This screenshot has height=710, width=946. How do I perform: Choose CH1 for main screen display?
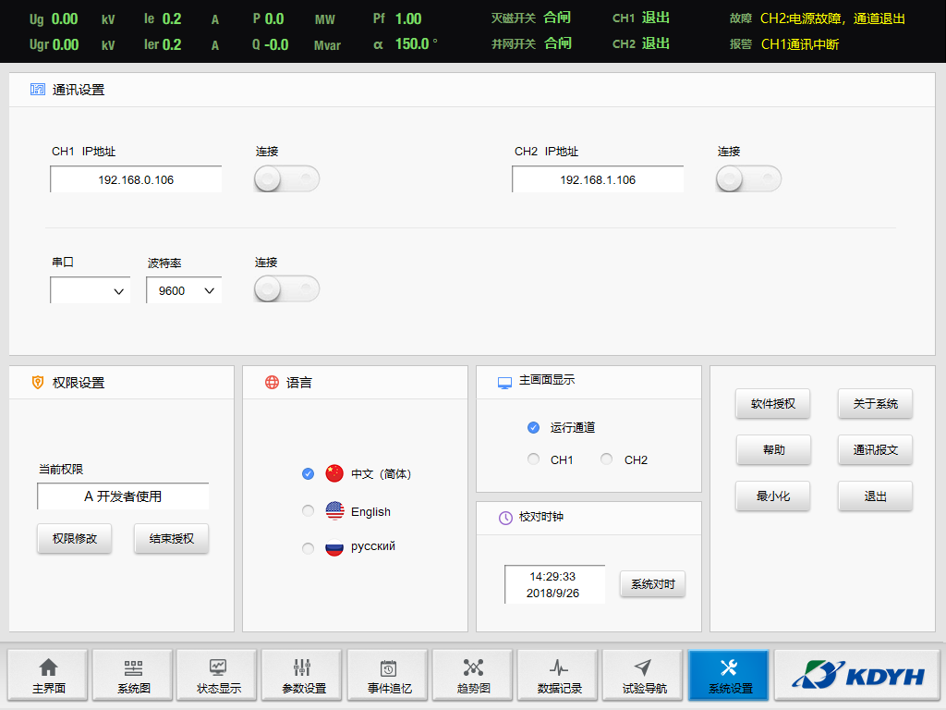click(x=533, y=459)
